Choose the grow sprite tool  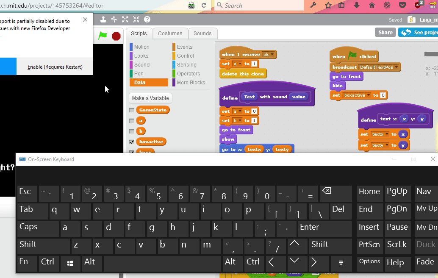click(x=125, y=19)
